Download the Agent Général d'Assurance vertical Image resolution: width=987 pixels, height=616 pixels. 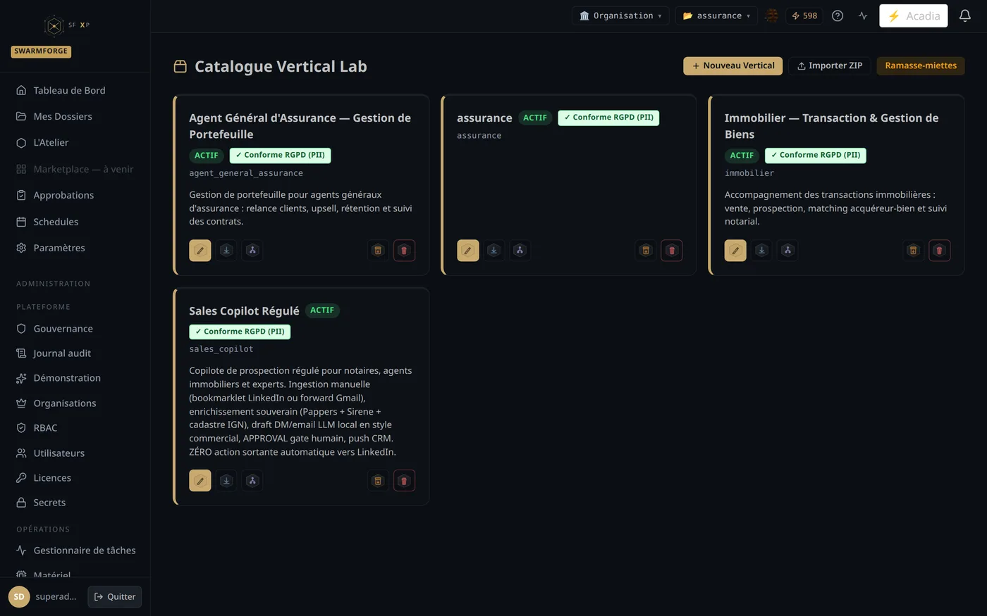point(226,251)
